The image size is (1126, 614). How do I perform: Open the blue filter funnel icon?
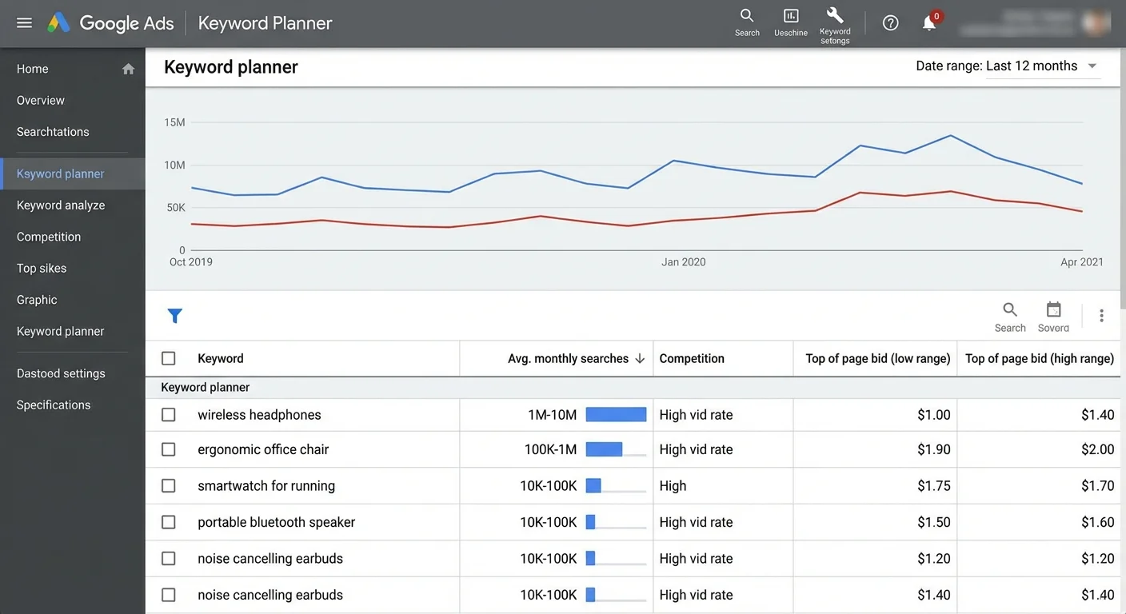click(x=175, y=316)
